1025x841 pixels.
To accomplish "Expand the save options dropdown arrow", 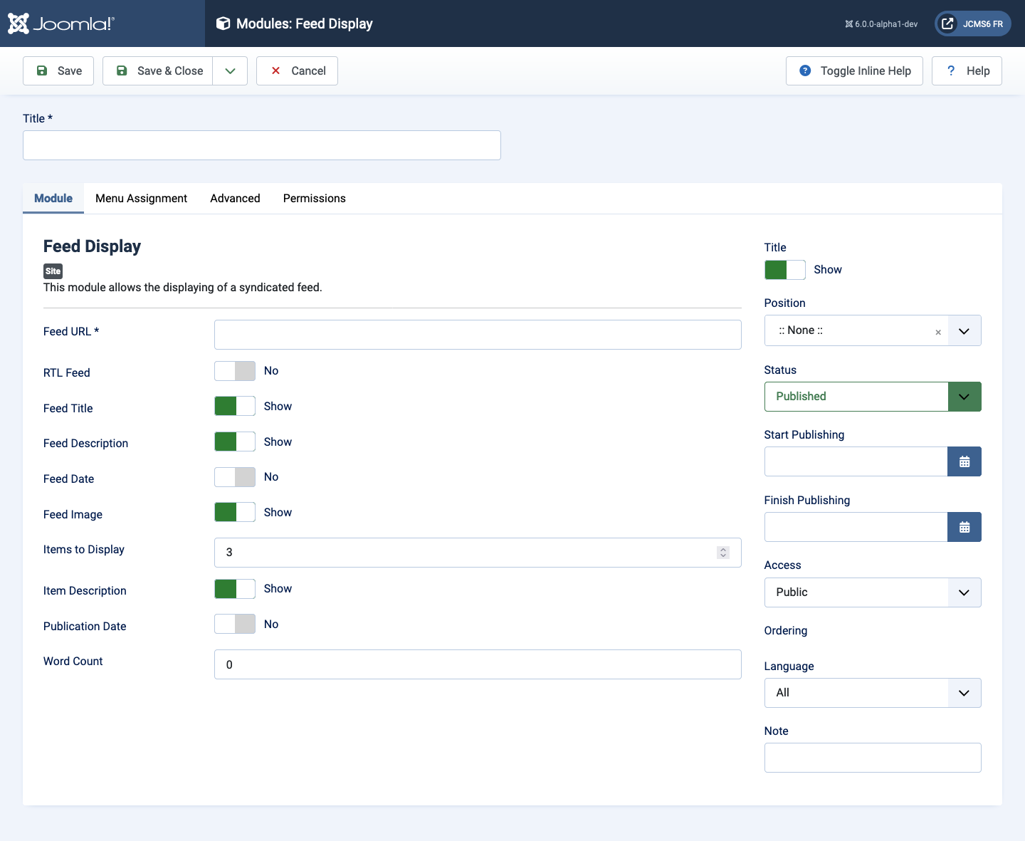I will pyautogui.click(x=230, y=70).
